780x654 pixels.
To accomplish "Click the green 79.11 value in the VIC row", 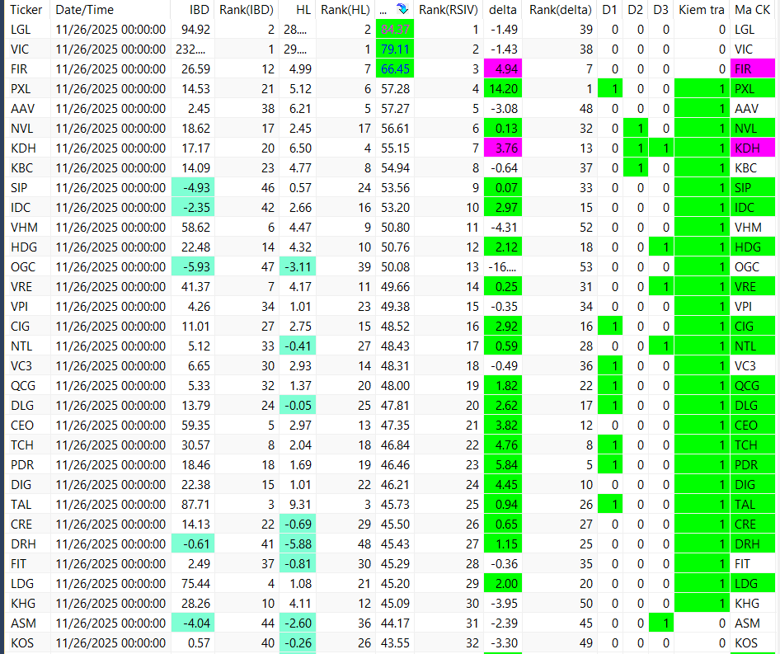I will 395,49.
